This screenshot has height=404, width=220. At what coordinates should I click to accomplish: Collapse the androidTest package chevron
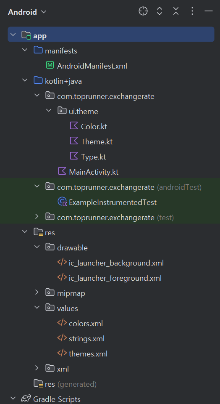click(x=37, y=186)
